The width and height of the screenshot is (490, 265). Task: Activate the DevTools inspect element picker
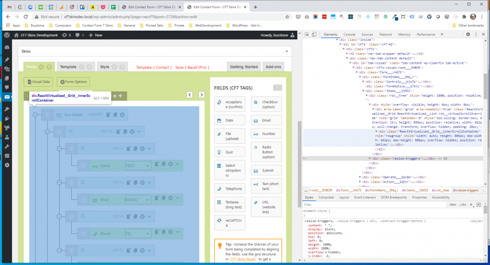coord(307,35)
